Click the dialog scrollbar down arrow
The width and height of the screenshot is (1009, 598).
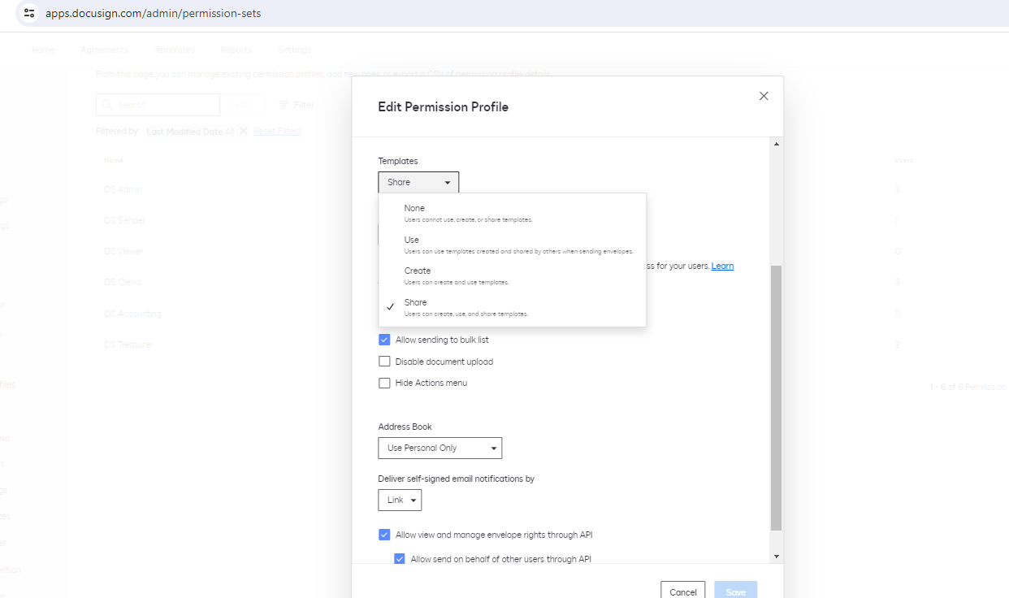coord(776,557)
